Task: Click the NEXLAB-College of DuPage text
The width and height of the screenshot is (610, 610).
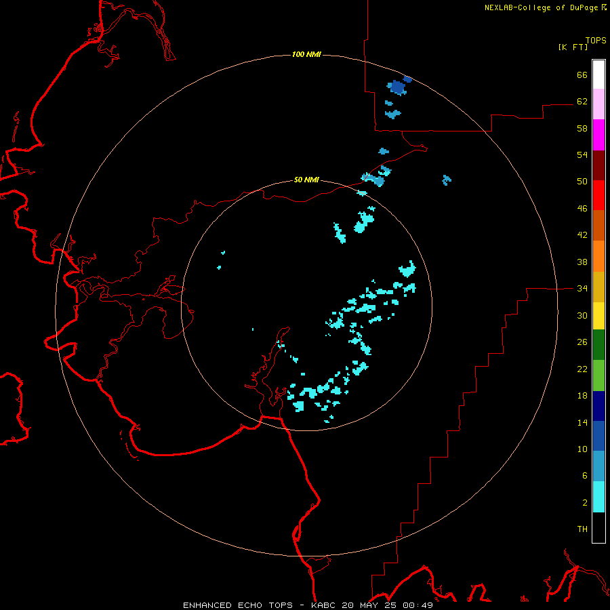Action: tap(542, 7)
